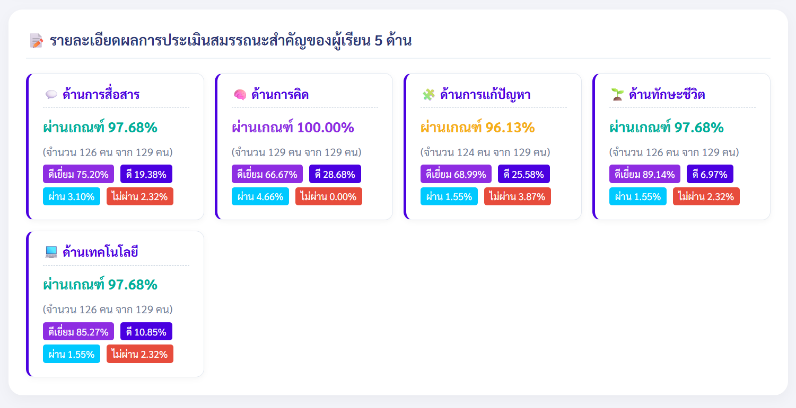Click the memo icon beside the report title

tap(36, 41)
